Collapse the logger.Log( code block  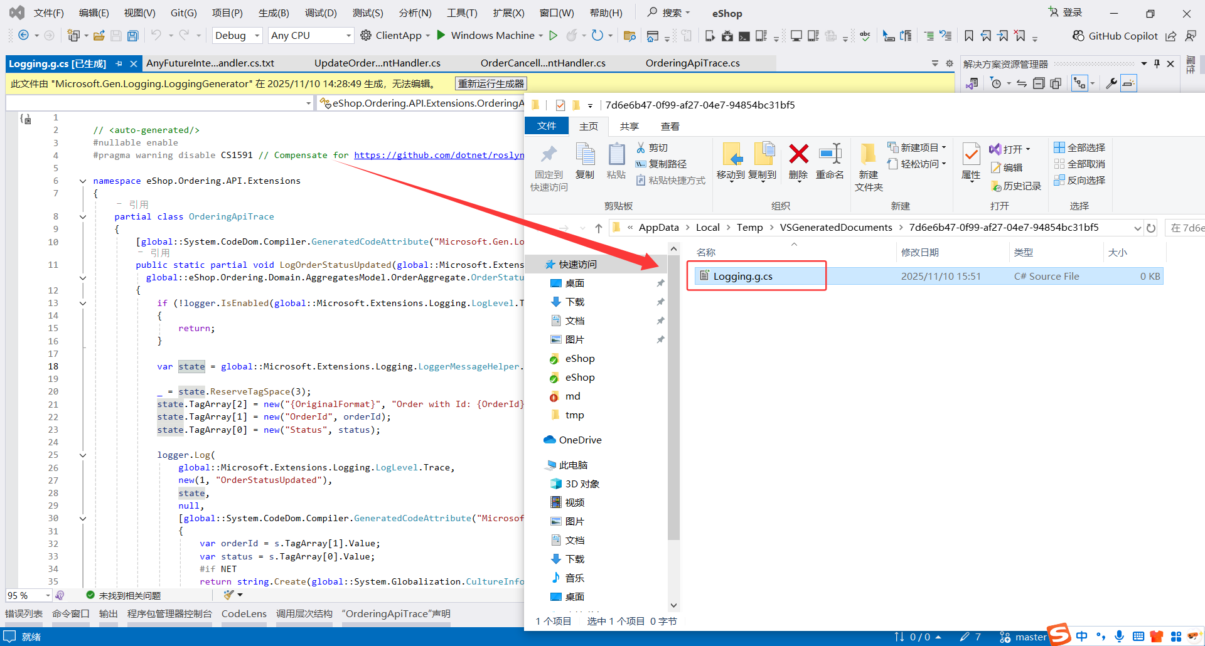coord(83,455)
